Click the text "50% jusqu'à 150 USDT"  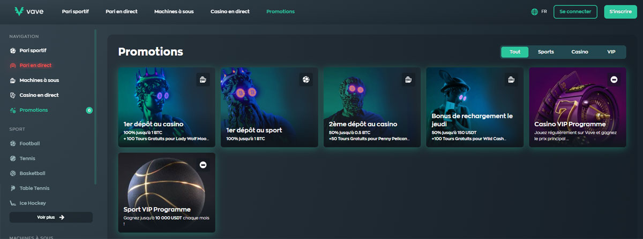click(455, 132)
